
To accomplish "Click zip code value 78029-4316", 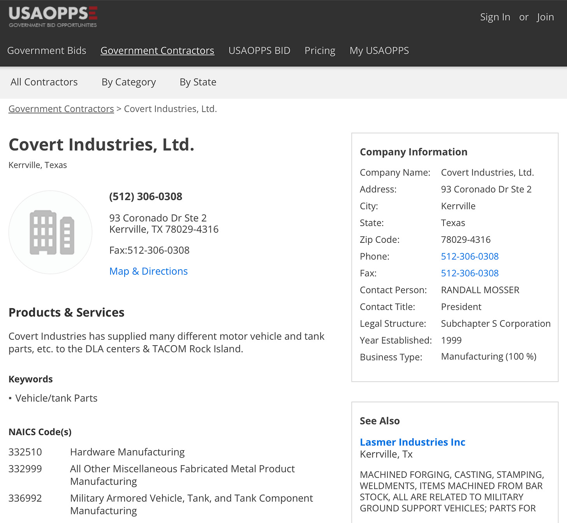I will 466,240.
